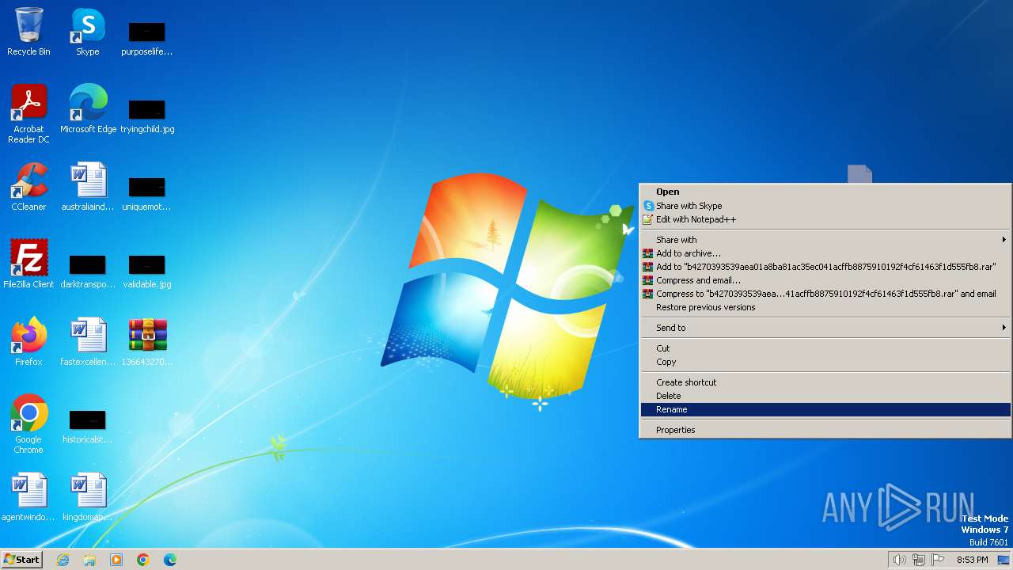Choose Compress and email...

(x=825, y=280)
